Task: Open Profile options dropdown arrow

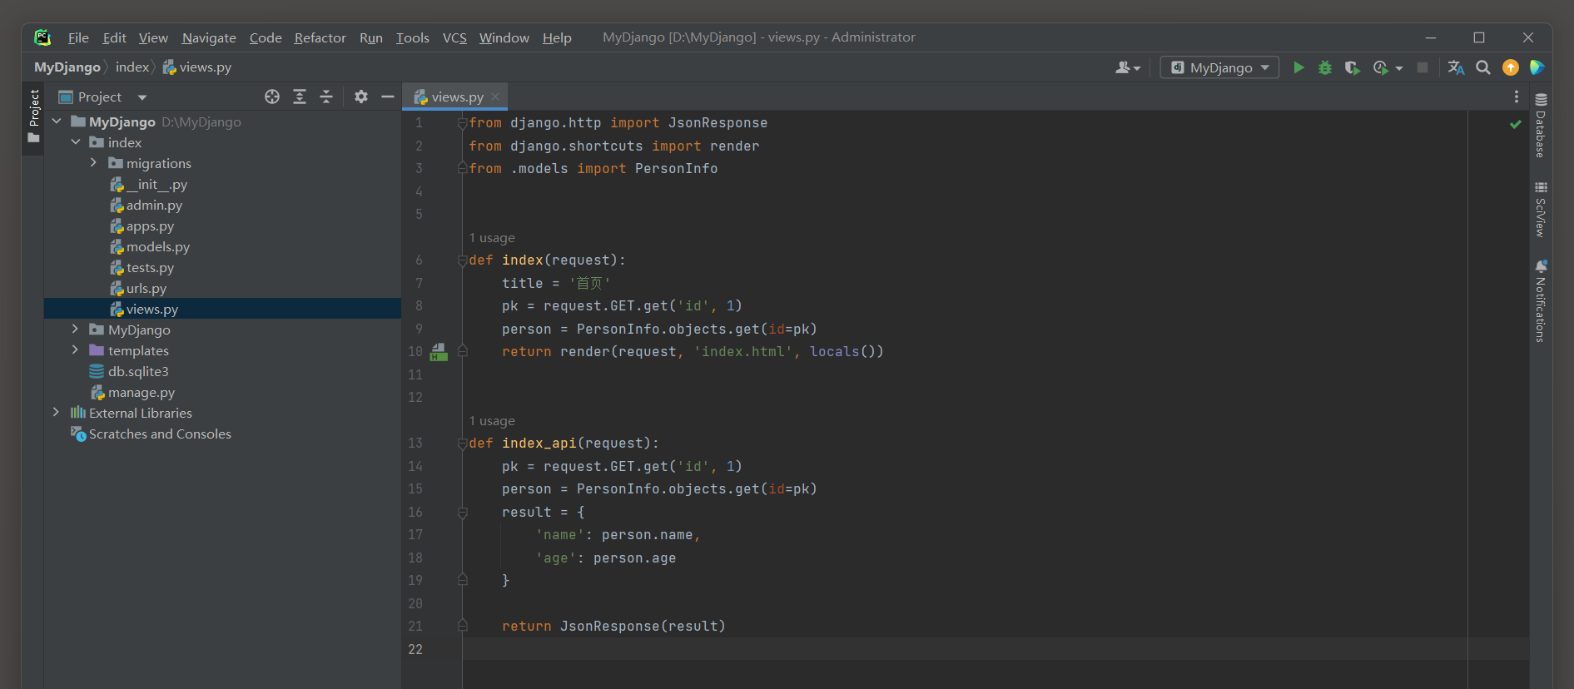Action: click(x=1399, y=68)
